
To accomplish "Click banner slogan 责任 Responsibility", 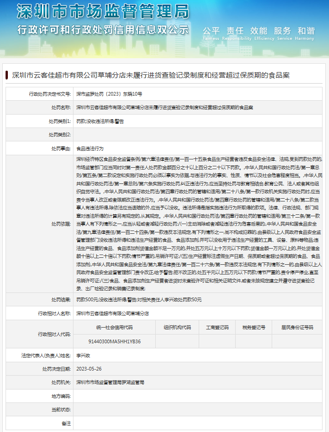I will 237,33.
